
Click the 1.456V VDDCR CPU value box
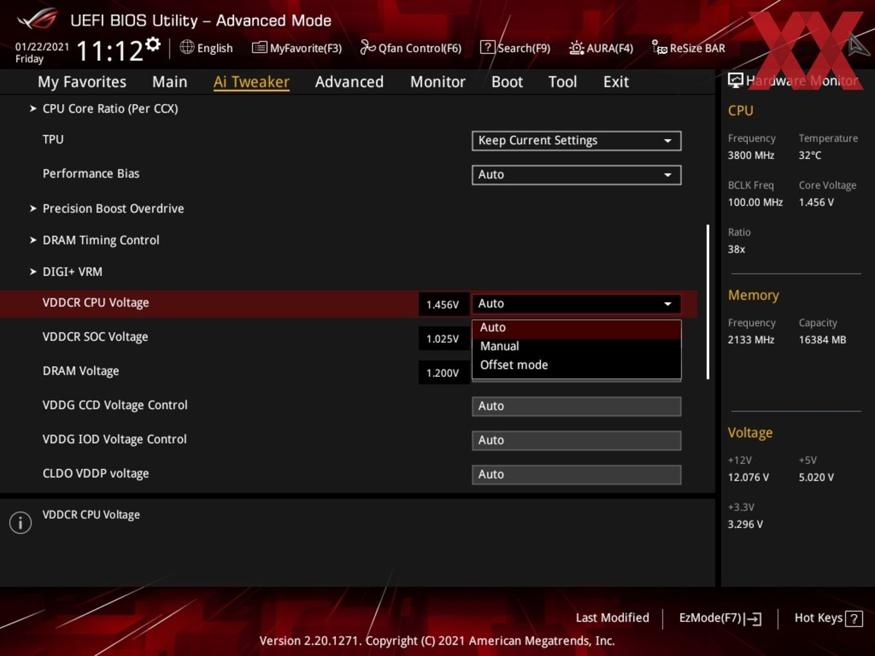(x=443, y=304)
